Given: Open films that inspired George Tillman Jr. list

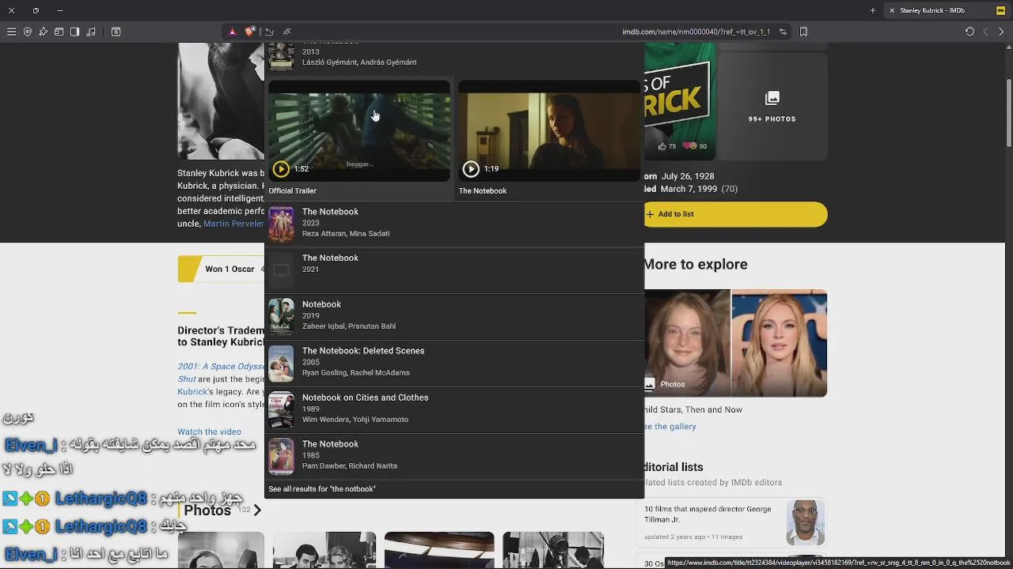Looking at the screenshot, I should coord(708,514).
